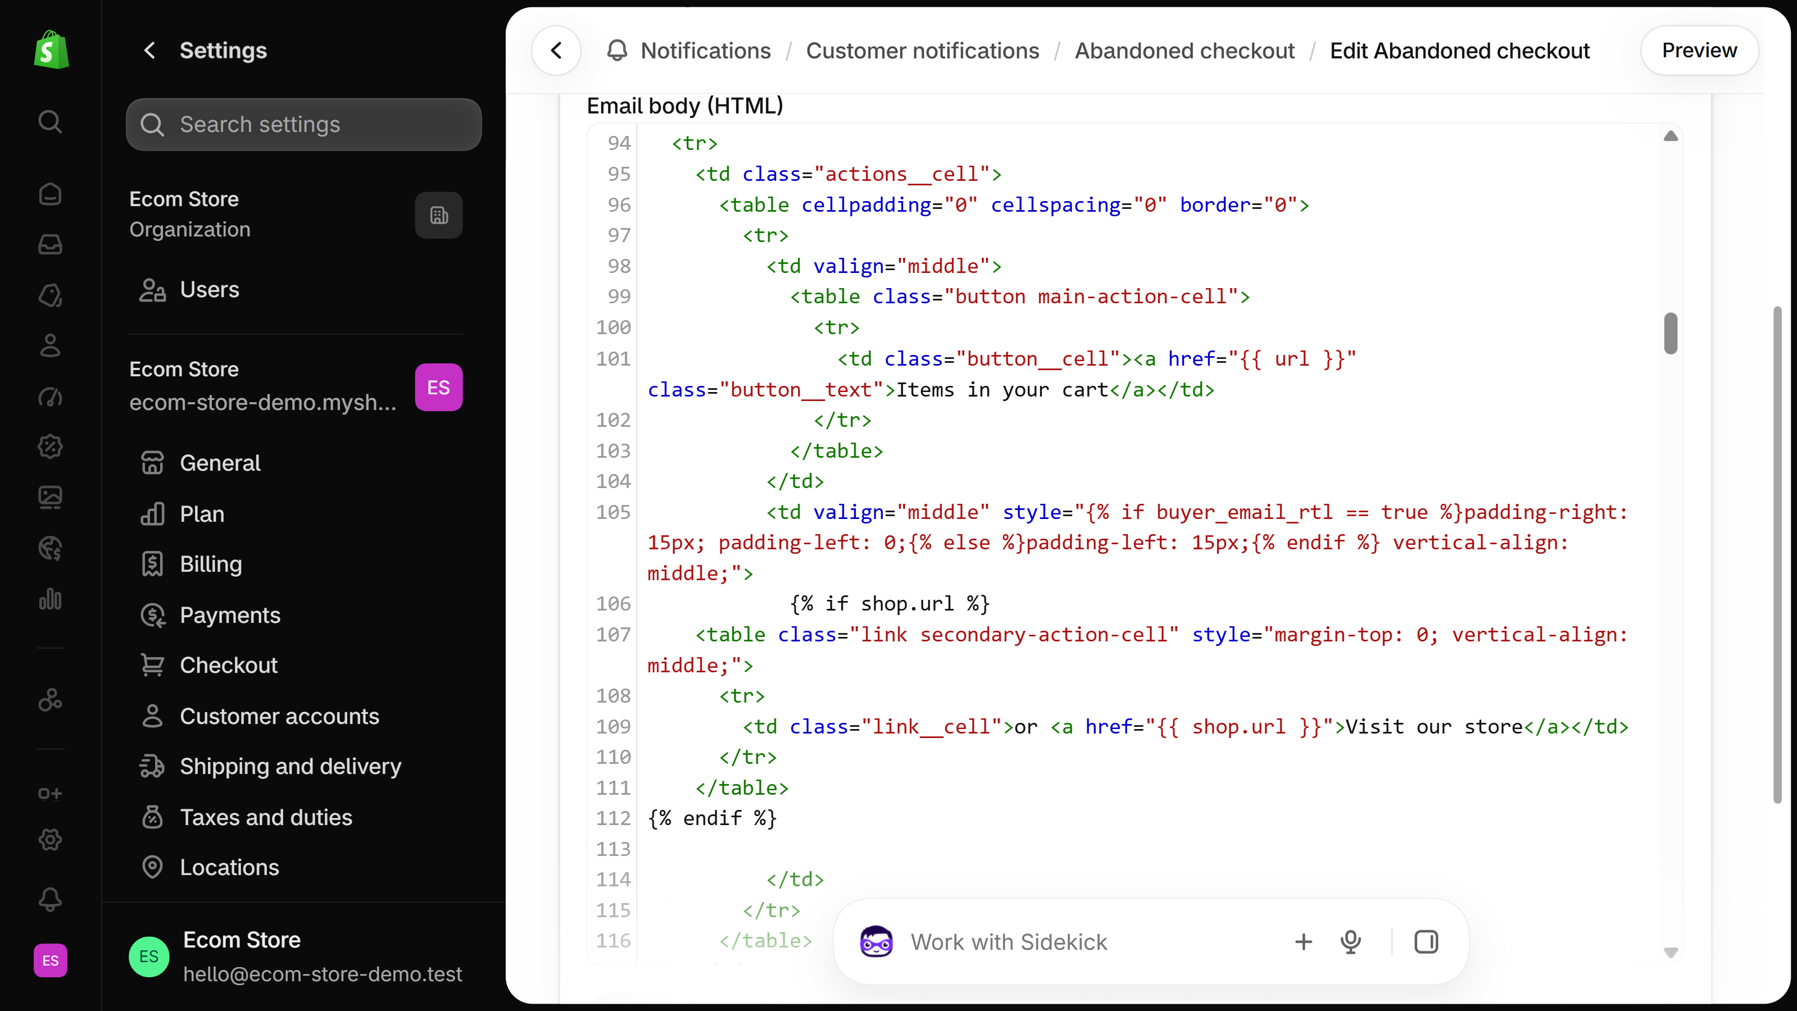Open Products tag icon in rail
This screenshot has width=1797, height=1011.
[50, 295]
